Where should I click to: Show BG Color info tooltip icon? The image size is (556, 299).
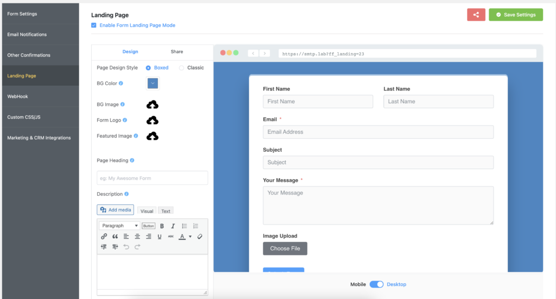[x=121, y=83]
